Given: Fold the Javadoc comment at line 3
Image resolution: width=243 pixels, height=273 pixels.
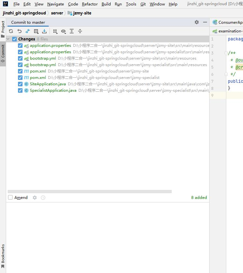Looking at the screenshot, I should pos(226,53).
